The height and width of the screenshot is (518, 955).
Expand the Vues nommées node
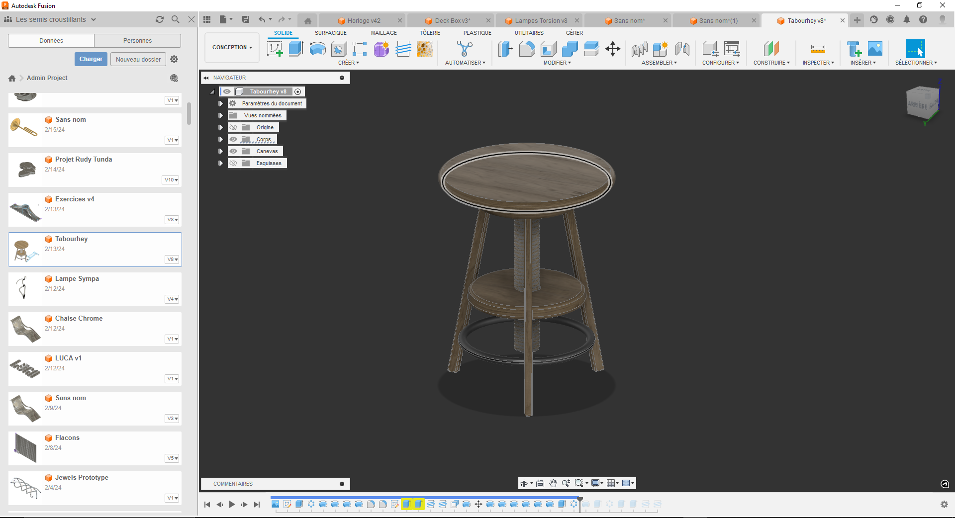tap(221, 115)
